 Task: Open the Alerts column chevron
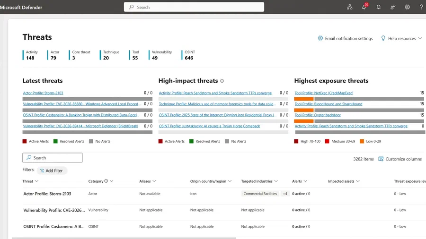point(305,181)
